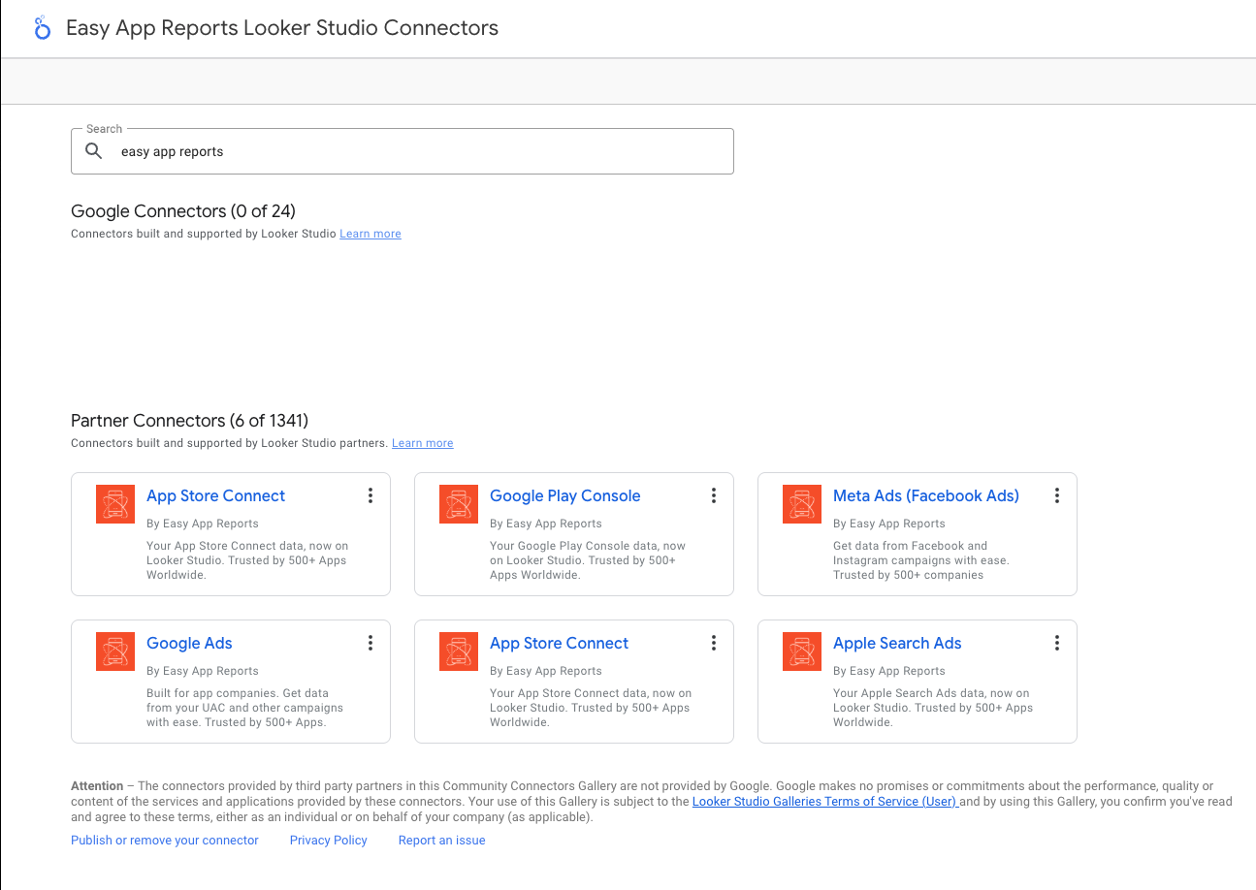This screenshot has height=890, width=1256.
Task: Open Looker Studio Galleries Terms of Service link
Action: (x=825, y=802)
